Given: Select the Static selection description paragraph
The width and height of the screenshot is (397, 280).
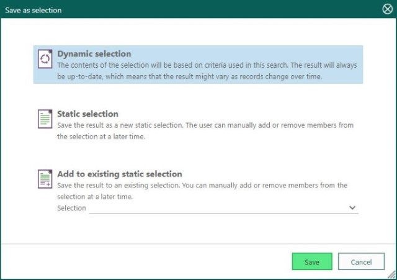Looking at the screenshot, I should coord(205,131).
